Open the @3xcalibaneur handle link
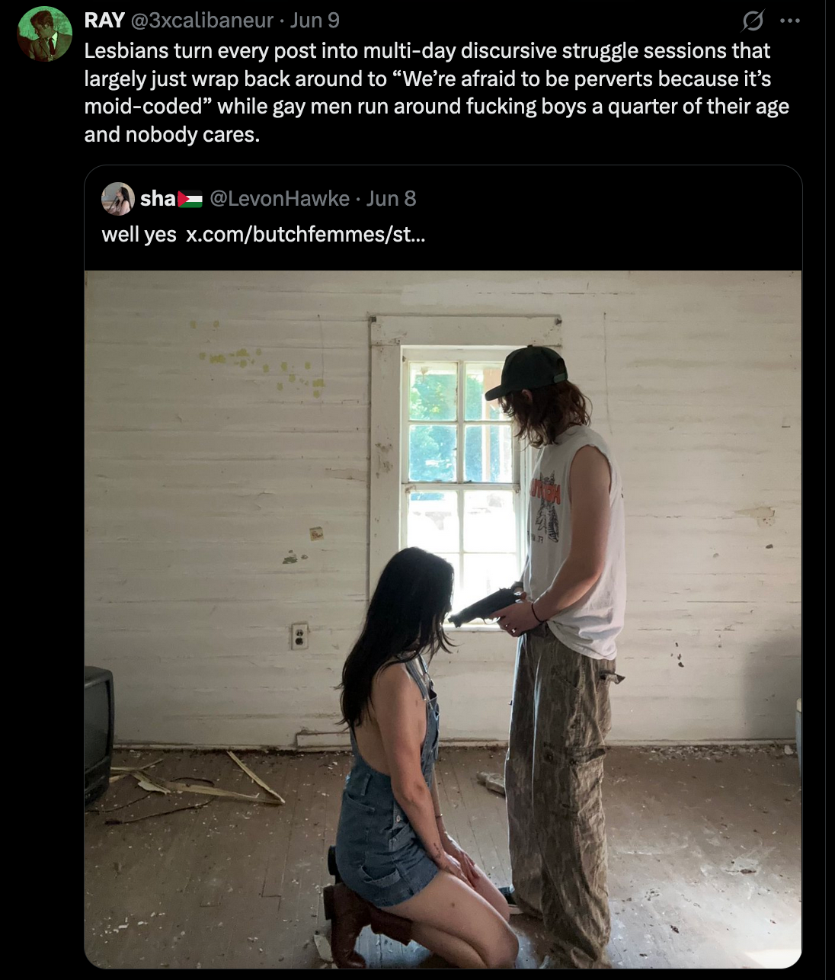 click(x=202, y=21)
